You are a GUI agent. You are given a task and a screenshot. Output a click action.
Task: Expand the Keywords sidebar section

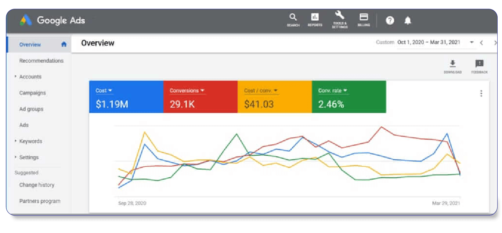click(16, 141)
